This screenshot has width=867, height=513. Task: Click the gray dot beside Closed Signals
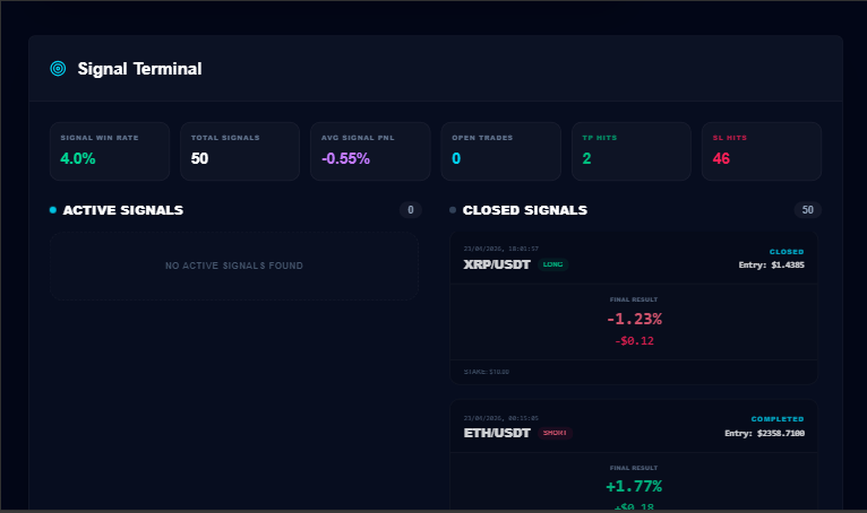[x=452, y=210]
